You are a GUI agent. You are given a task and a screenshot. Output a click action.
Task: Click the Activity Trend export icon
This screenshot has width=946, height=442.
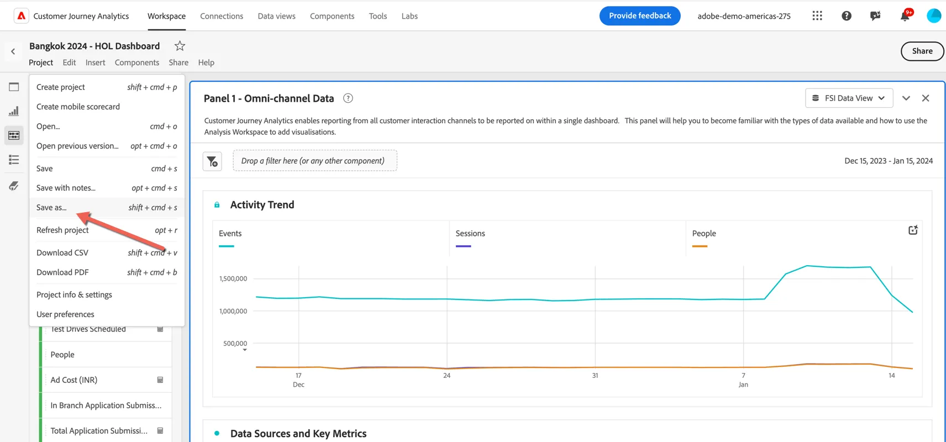coord(913,230)
